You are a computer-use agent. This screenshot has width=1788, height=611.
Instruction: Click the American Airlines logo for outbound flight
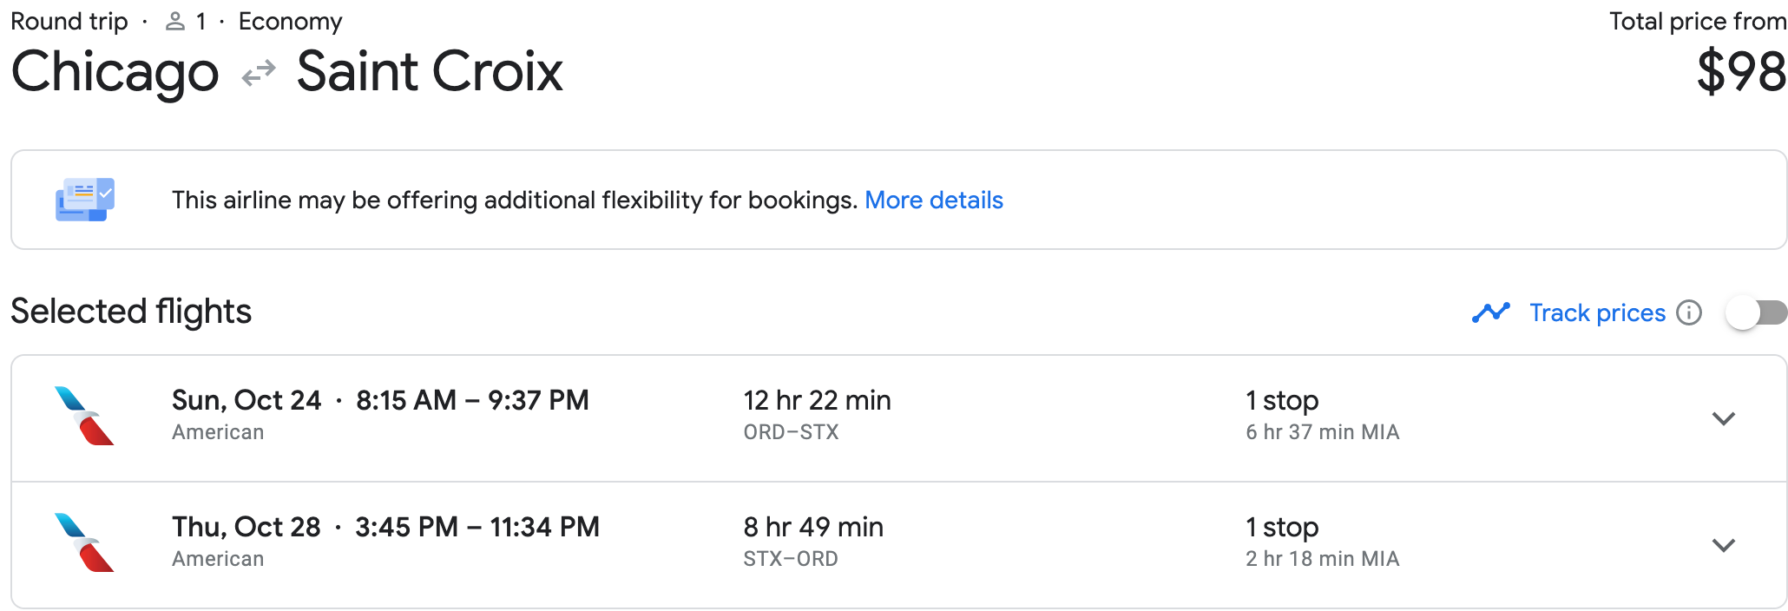(x=84, y=417)
